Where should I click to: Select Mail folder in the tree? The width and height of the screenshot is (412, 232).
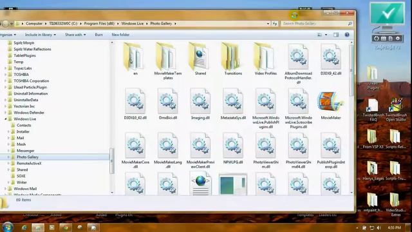pos(20,138)
